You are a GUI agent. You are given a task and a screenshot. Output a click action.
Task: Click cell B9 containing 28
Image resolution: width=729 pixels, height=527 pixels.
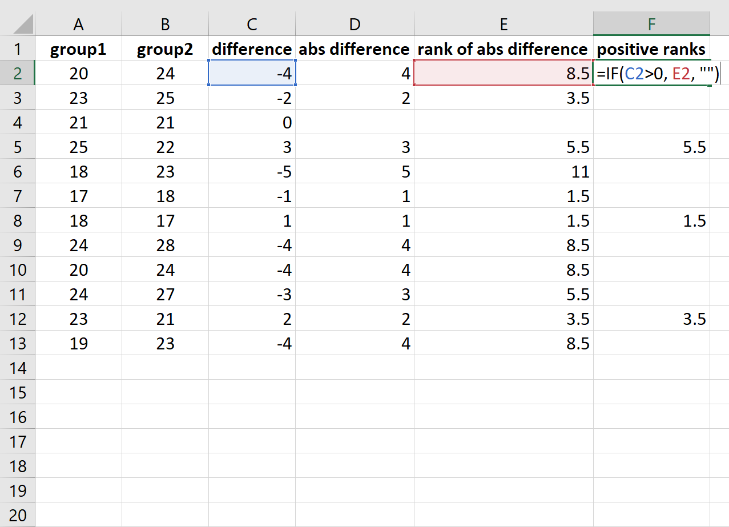164,245
